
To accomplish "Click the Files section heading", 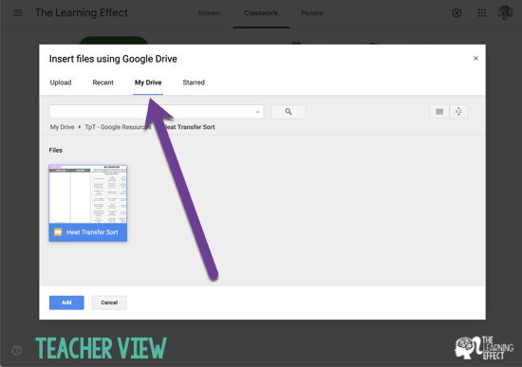I will click(56, 151).
